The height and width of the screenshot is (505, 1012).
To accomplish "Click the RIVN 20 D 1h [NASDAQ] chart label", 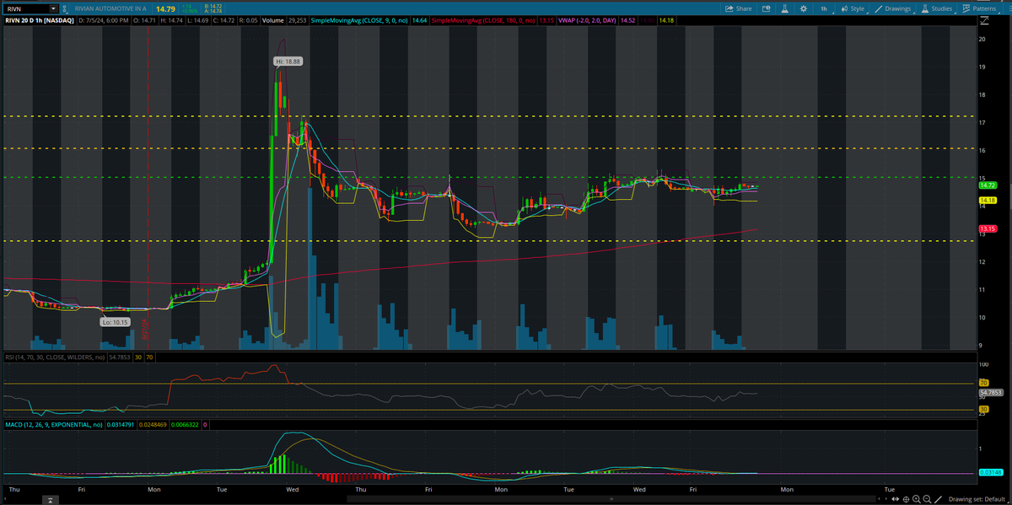I will coord(40,20).
